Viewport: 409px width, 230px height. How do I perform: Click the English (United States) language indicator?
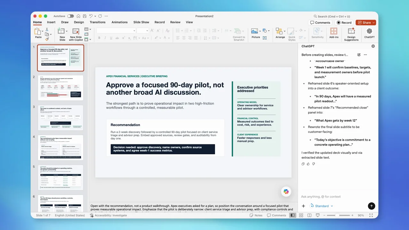point(70,215)
